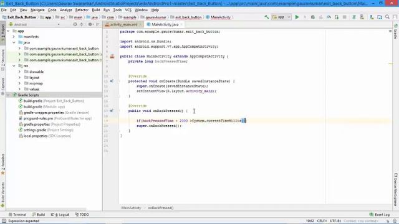The height and width of the screenshot is (224, 399).
Task: Hide the project panel with hide icon
Action: (x=98, y=25)
